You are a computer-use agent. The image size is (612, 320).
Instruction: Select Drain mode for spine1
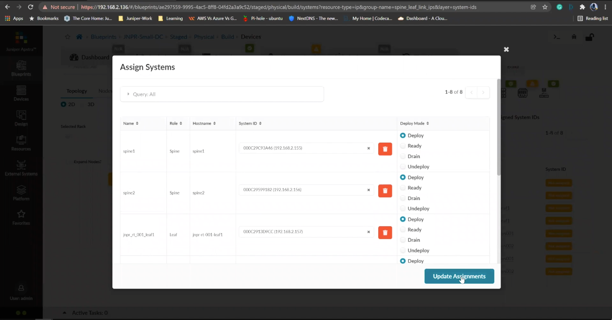(x=403, y=156)
